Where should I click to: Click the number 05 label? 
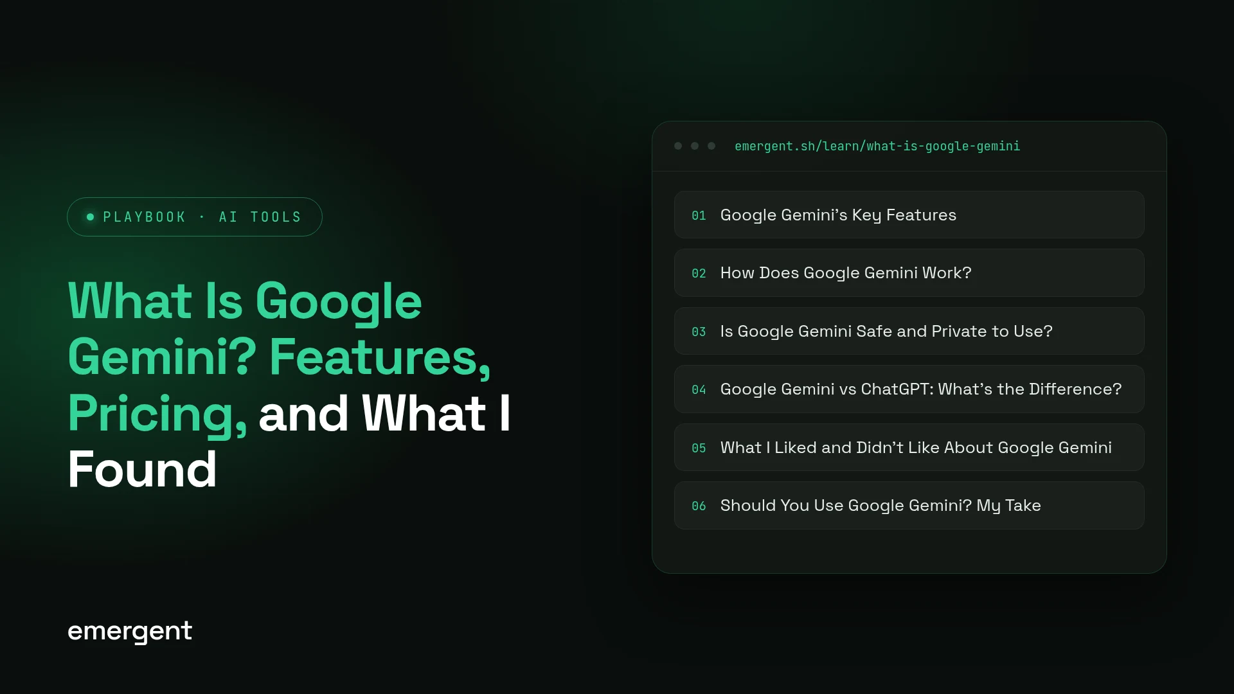tap(699, 448)
